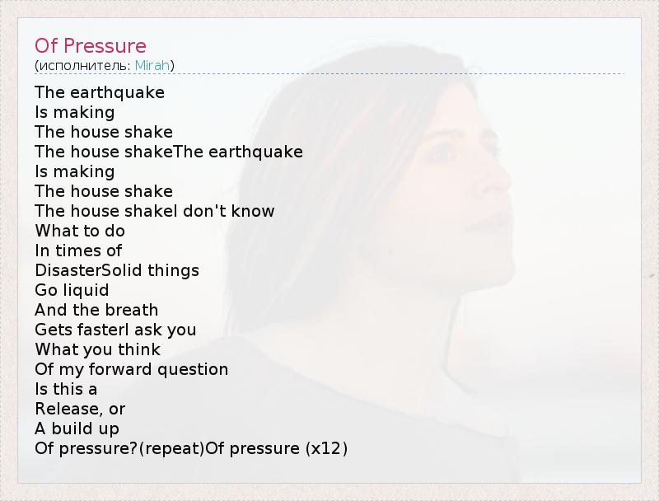This screenshot has width=659, height=501.
Task: Click the opening lyric line "The earthquake"
Action: [x=100, y=92]
